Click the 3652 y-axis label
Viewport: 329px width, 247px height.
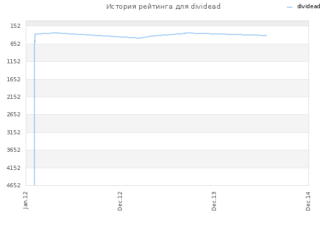[14, 150]
